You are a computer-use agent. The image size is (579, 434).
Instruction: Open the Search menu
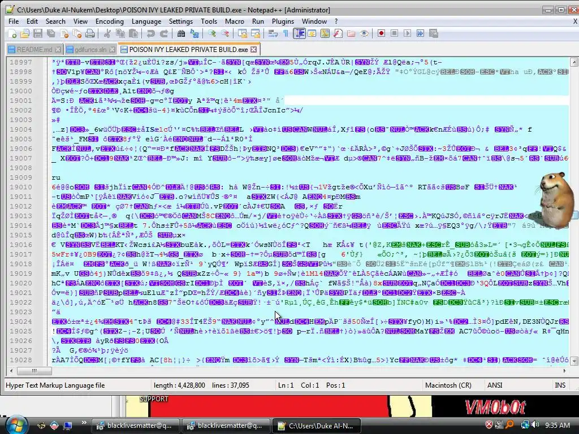tap(55, 21)
